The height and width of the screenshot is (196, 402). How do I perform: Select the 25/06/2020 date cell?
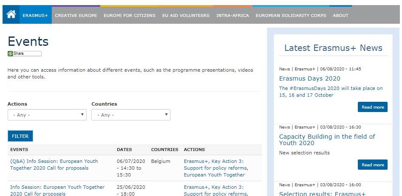131,190
